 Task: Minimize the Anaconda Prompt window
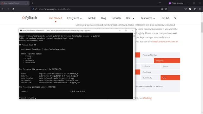click(120, 30)
